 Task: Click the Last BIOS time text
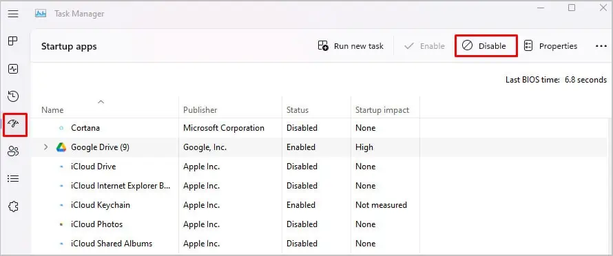tap(556, 80)
